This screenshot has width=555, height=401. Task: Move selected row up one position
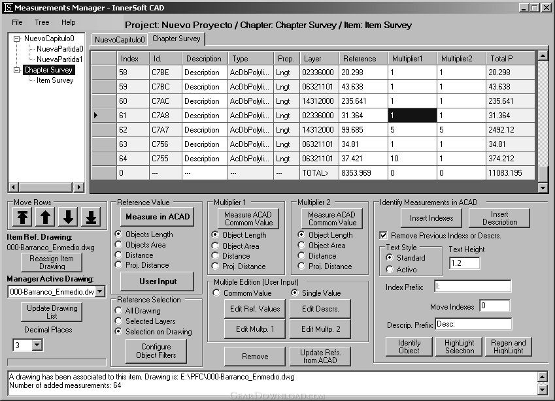(x=45, y=217)
